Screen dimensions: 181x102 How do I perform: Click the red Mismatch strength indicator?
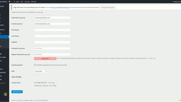coord(45,59)
